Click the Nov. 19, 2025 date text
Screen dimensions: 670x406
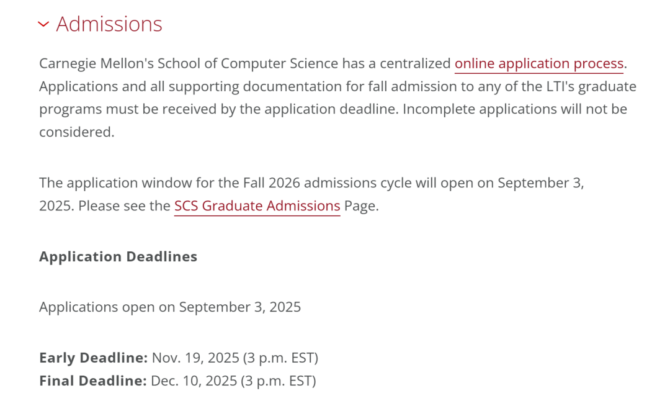[195, 358]
